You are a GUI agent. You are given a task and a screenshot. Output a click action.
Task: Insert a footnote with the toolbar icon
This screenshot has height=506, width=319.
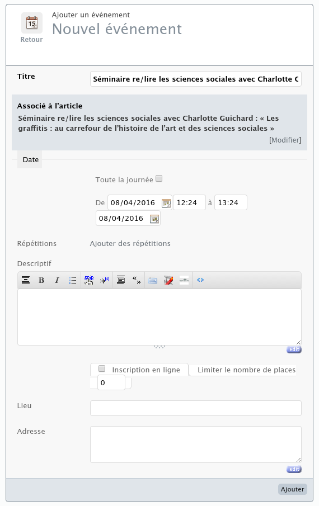click(104, 280)
